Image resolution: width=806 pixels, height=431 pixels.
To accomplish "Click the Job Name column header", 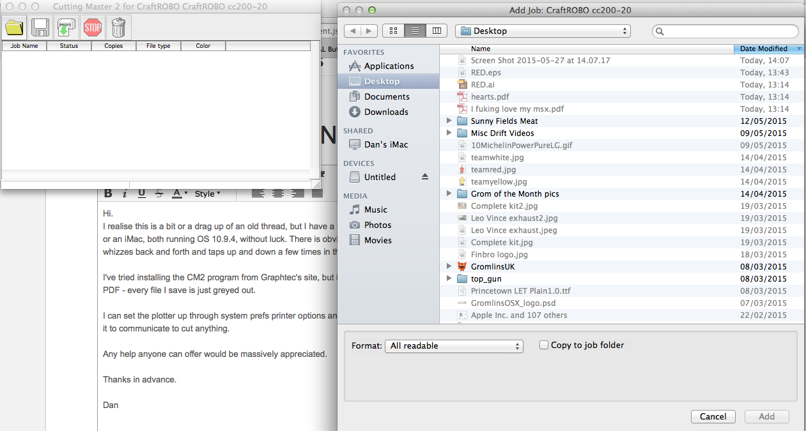I will point(24,46).
